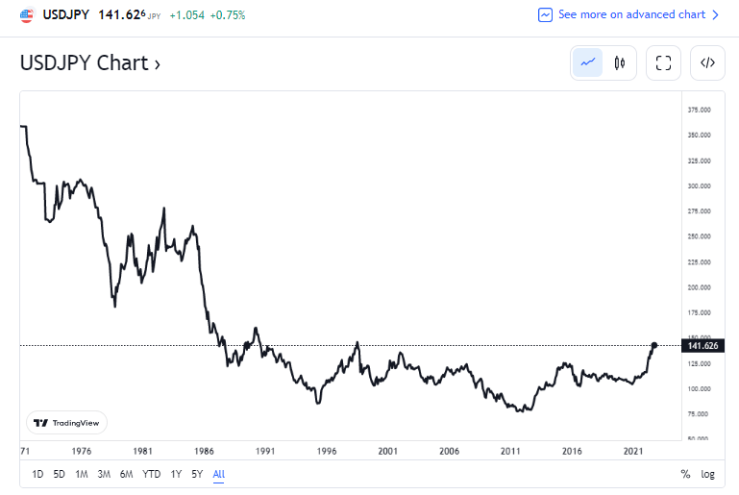Select the 5Y time range
This screenshot has width=739, height=495.
click(x=197, y=474)
